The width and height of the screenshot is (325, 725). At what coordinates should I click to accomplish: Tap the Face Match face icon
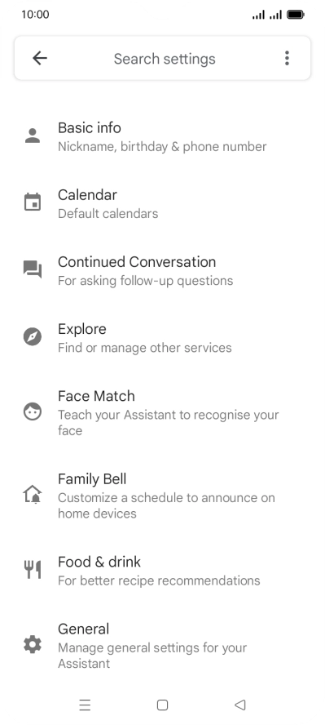tap(33, 411)
